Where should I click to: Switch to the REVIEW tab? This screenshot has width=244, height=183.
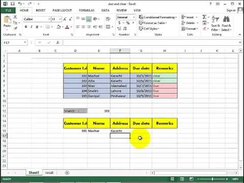(121, 10)
